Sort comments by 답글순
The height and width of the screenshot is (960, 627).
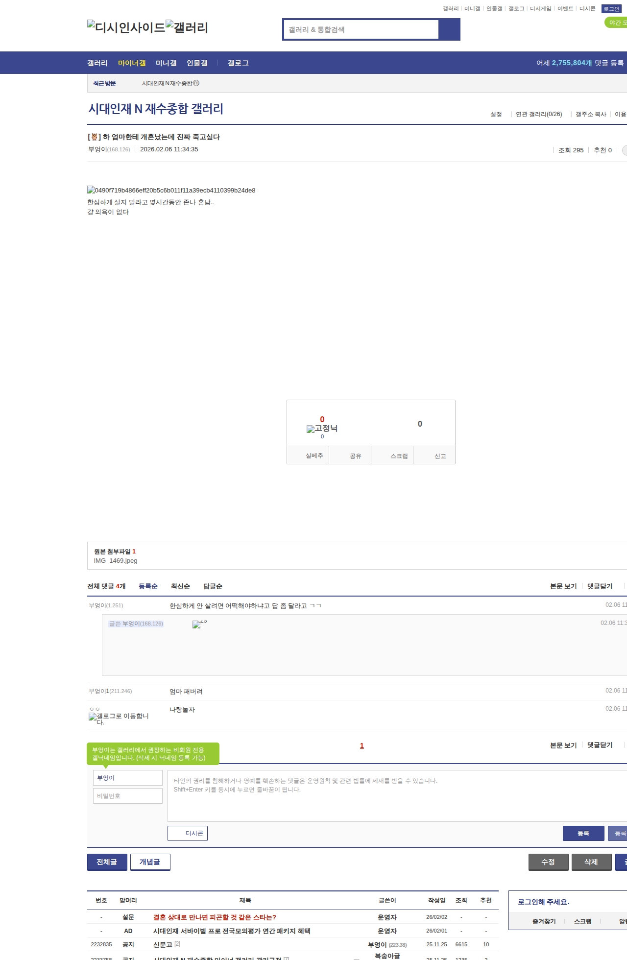pyautogui.click(x=213, y=586)
